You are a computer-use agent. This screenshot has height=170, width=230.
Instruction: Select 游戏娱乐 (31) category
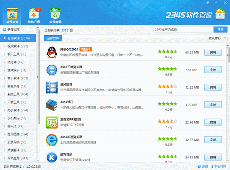point(18,70)
